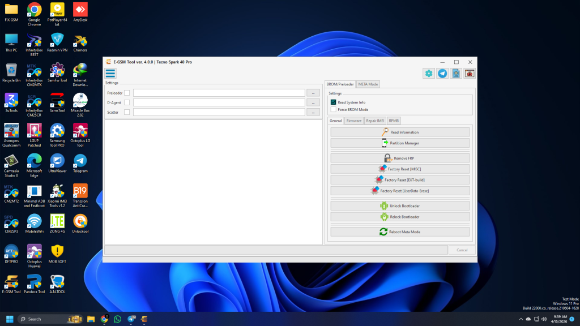Open the hamburger main menu
The width and height of the screenshot is (580, 326).
[110, 73]
